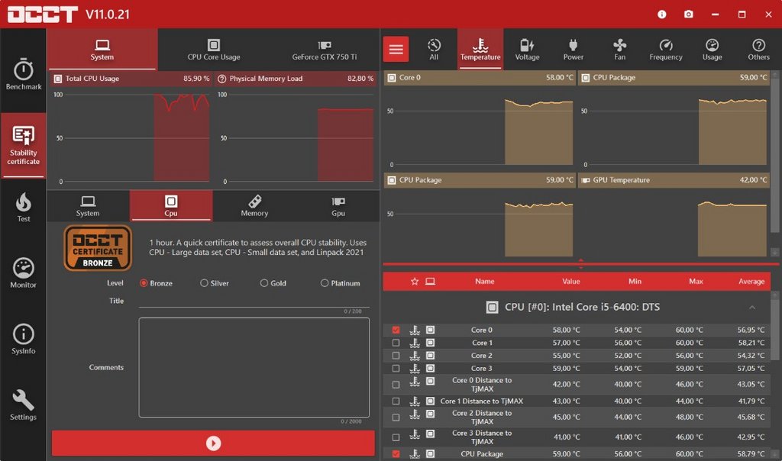782x461 pixels.
Task: Take a screenshot with camera icon
Action: 688,15
